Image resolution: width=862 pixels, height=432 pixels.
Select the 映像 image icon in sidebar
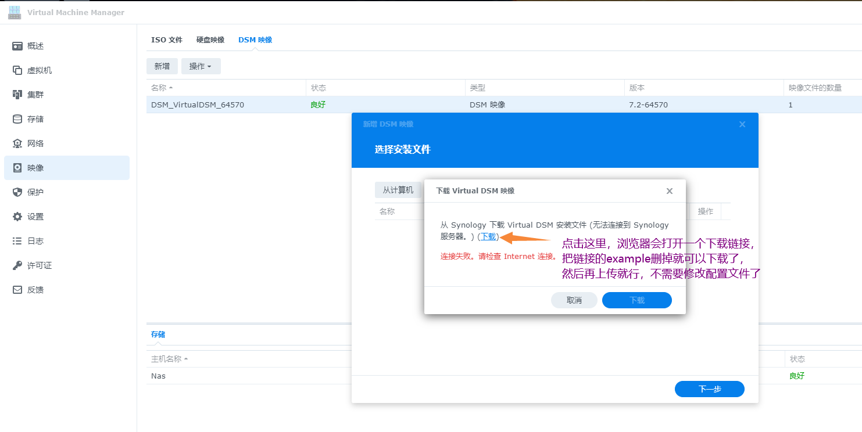(x=17, y=168)
